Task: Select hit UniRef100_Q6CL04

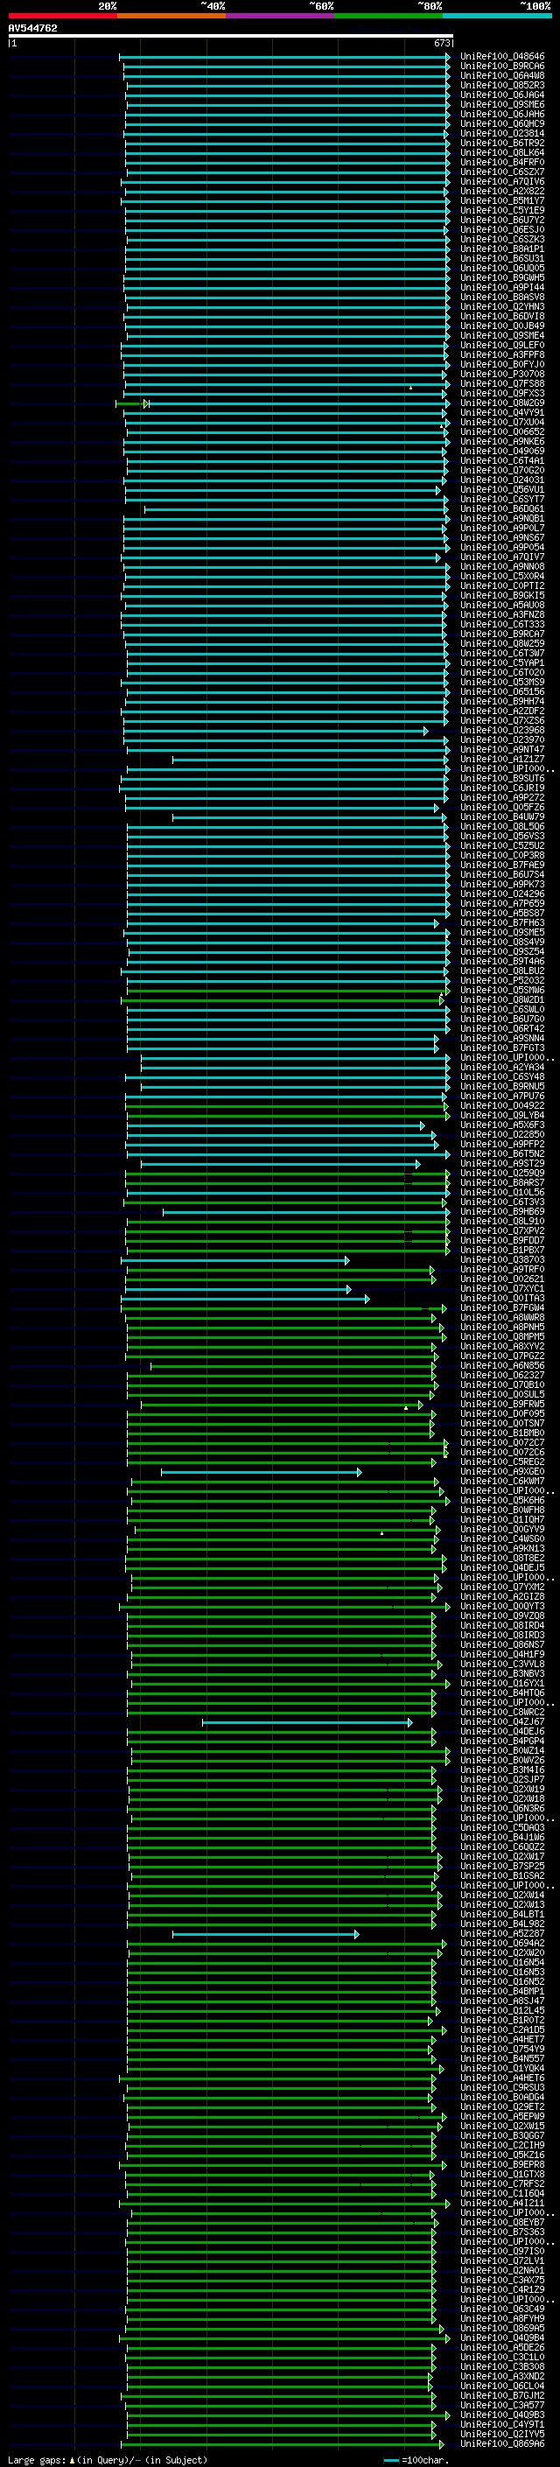Action: point(502,2386)
